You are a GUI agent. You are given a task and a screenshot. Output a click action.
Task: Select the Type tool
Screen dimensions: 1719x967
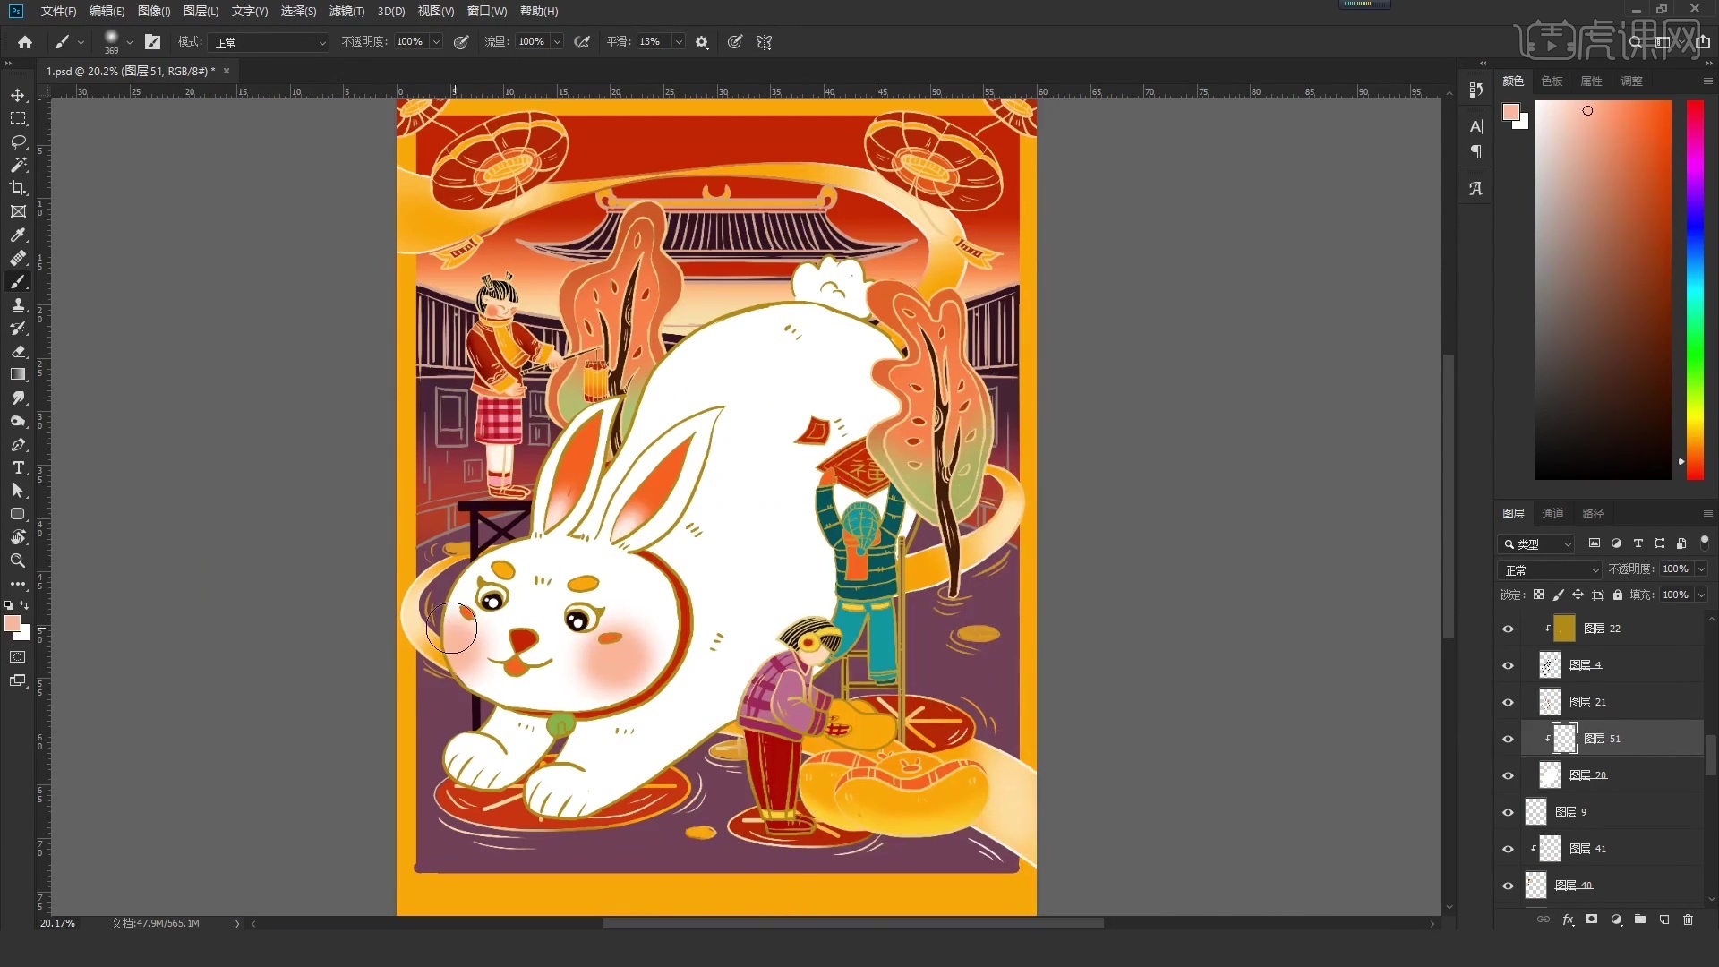(18, 467)
